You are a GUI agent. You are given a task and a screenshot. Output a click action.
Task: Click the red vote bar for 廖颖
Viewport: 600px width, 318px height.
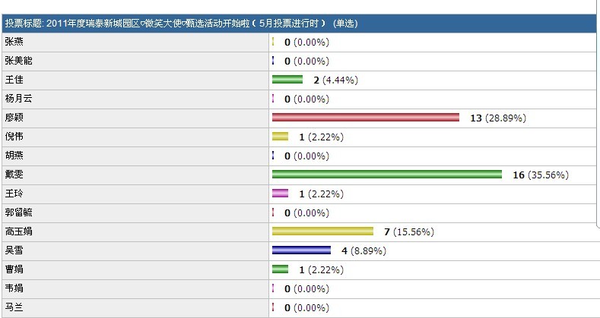pos(366,118)
